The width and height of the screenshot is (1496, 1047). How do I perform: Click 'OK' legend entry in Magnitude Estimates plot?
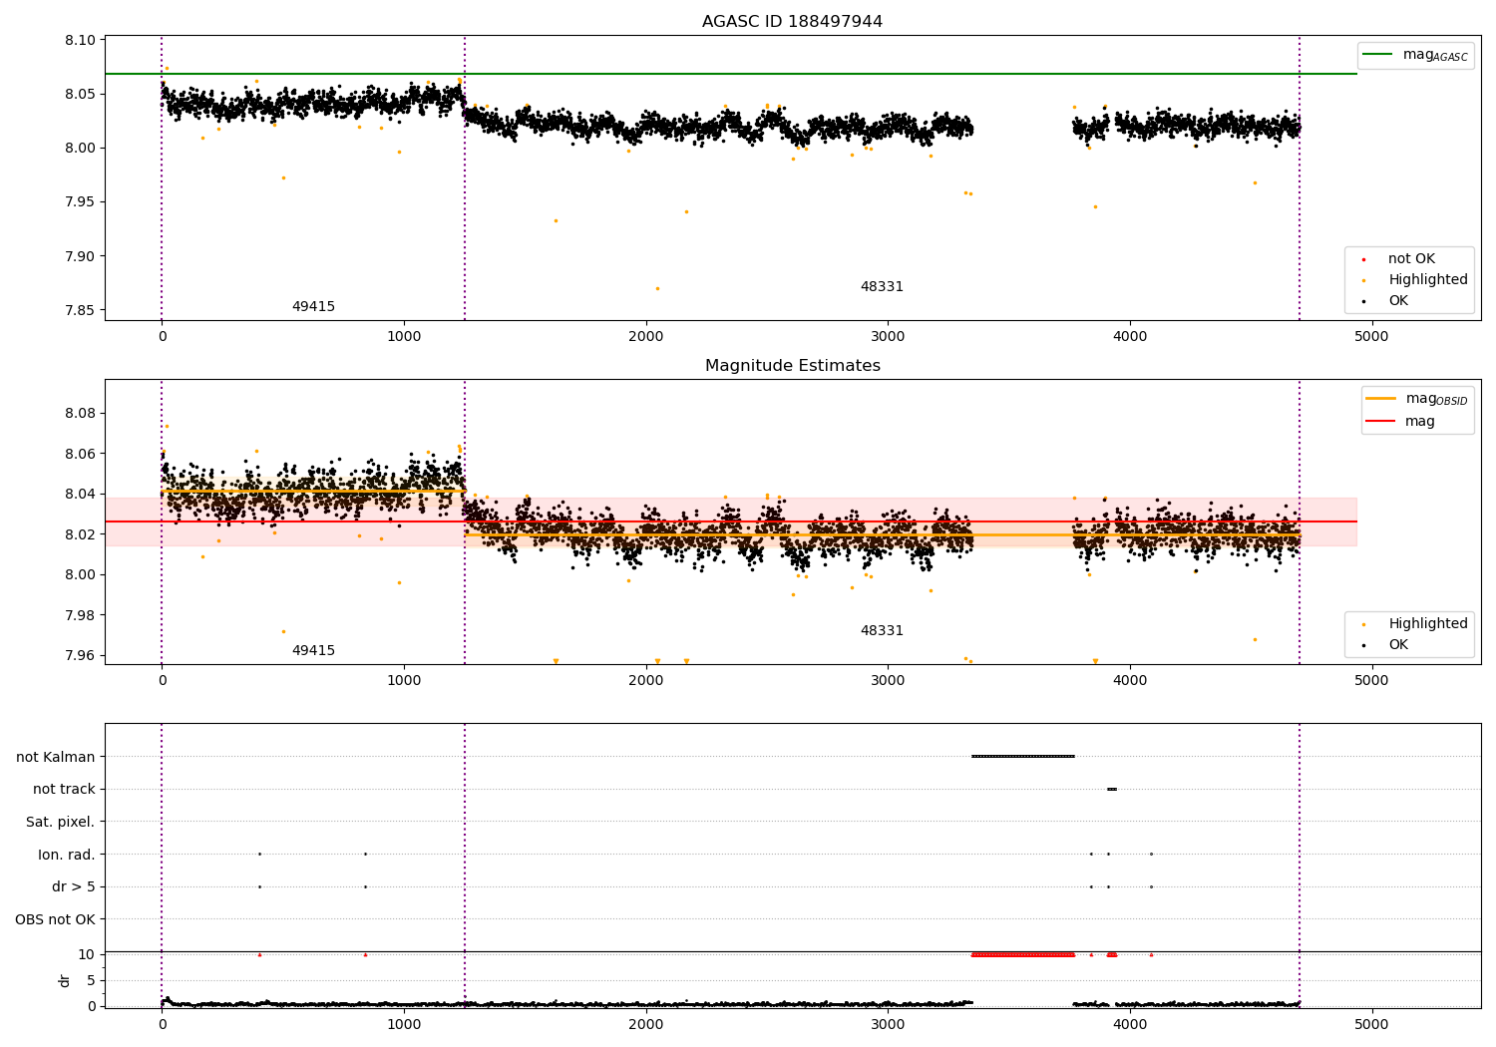pos(1398,645)
